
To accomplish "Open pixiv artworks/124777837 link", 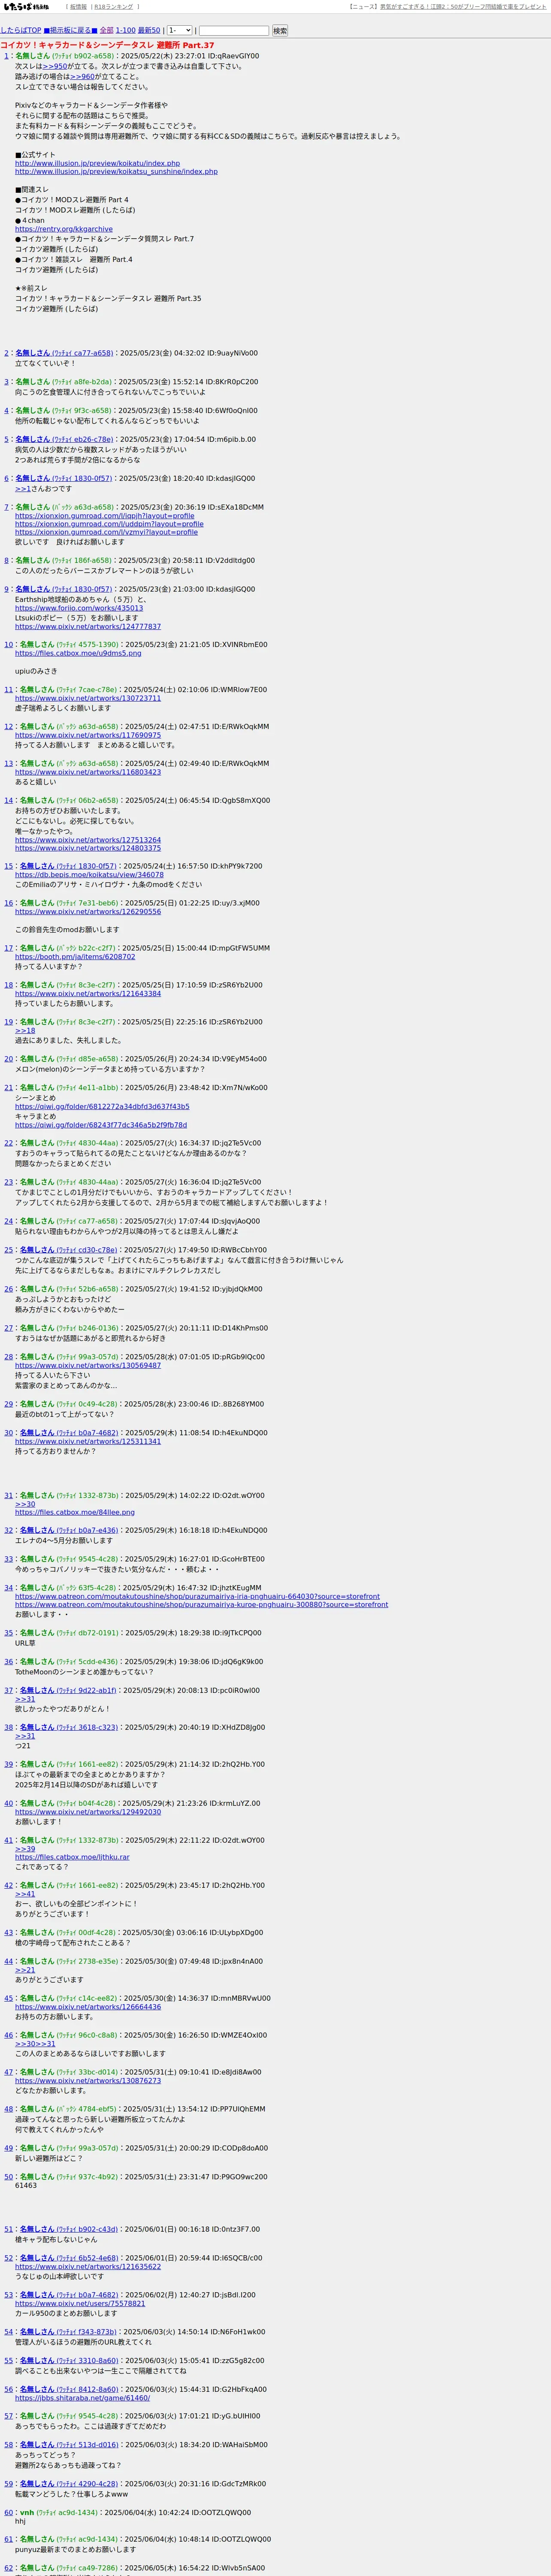I will click(x=88, y=627).
